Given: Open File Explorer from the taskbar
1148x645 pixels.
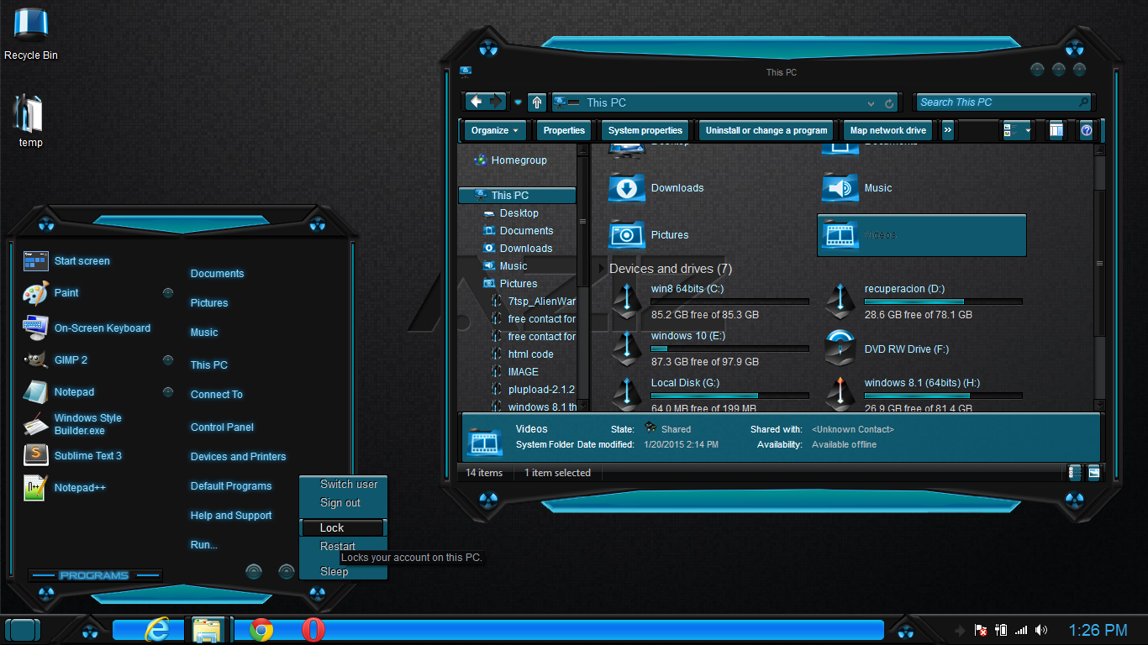Looking at the screenshot, I should pyautogui.click(x=207, y=629).
